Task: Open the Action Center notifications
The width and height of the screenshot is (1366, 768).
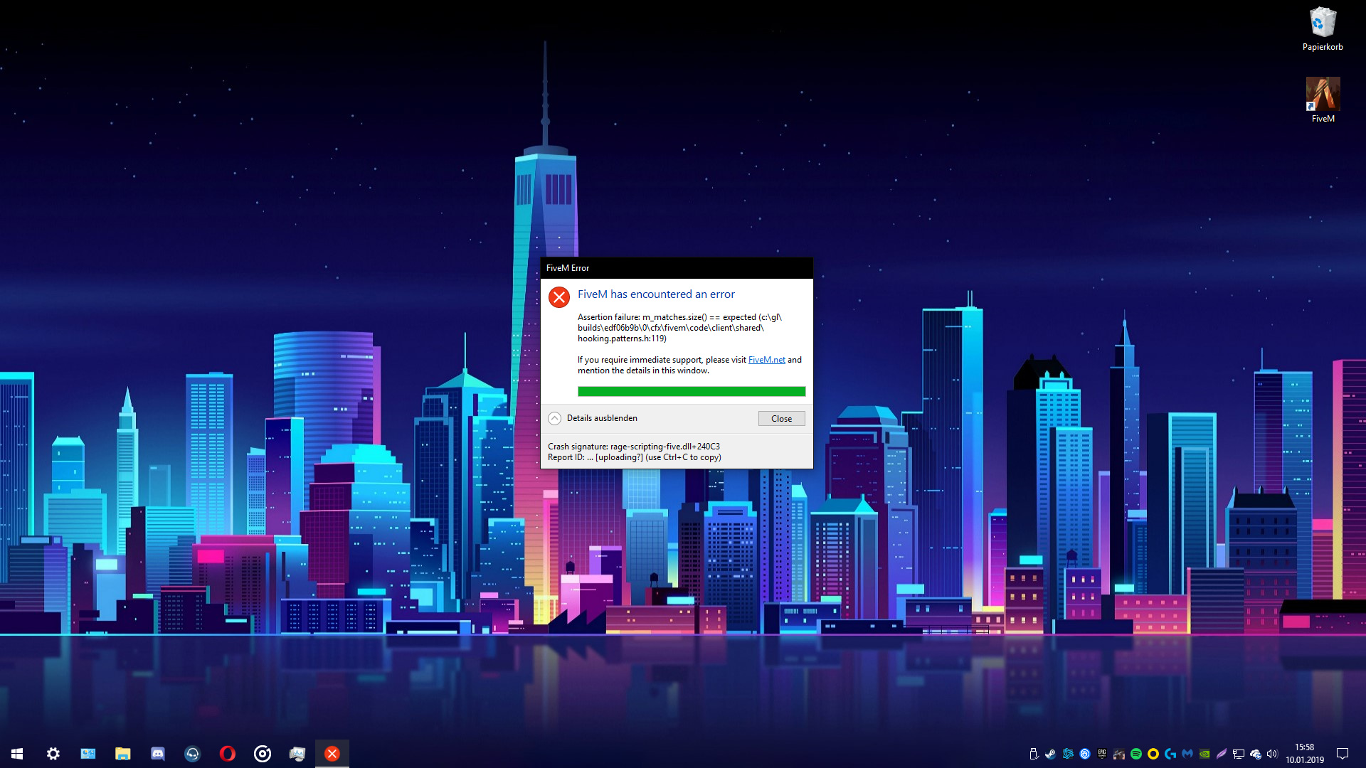Action: 1343,754
